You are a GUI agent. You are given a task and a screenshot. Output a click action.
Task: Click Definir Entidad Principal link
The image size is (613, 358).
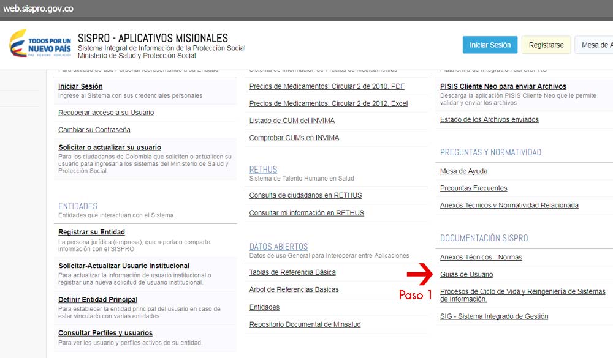[97, 300]
